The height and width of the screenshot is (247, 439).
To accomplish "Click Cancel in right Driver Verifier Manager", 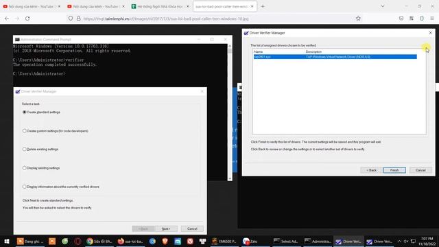I will click(x=420, y=170).
